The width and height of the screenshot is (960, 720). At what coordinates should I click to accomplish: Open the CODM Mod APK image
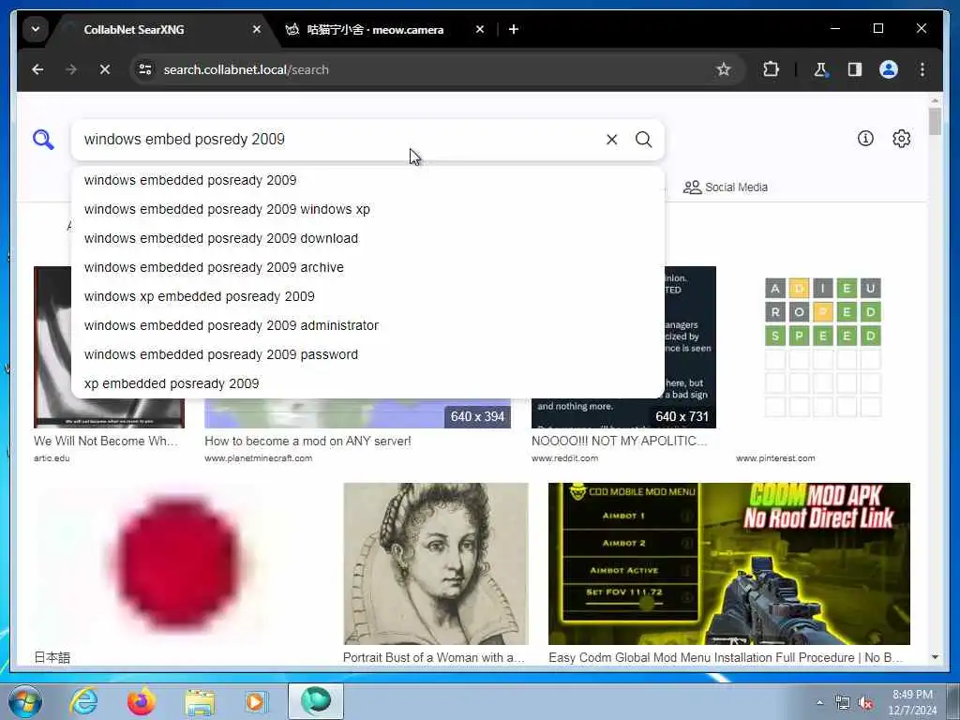pos(729,563)
